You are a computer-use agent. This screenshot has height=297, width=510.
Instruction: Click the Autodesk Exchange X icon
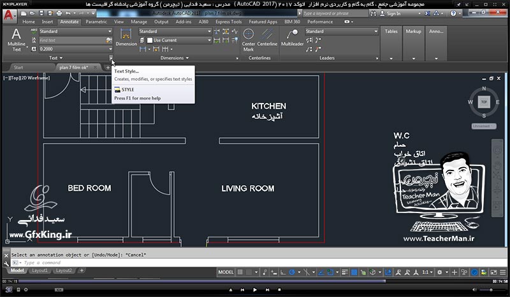coord(427,13)
